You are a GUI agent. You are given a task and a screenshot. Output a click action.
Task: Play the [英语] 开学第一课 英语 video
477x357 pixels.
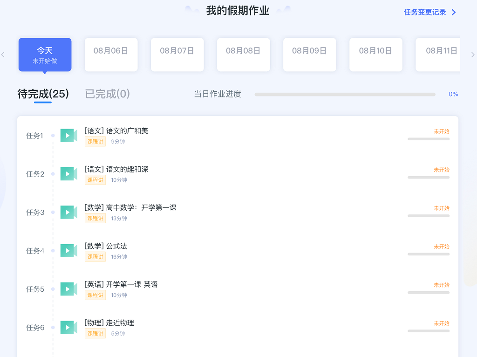click(68, 289)
